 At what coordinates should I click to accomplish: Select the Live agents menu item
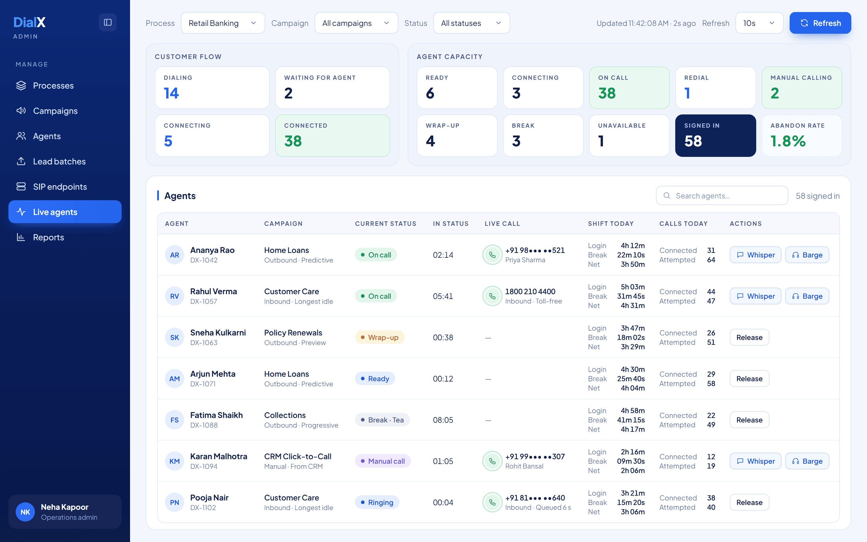tap(65, 211)
